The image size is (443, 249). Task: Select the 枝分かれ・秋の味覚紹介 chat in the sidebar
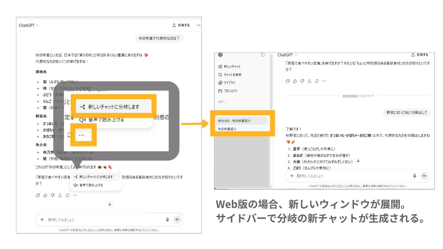242,121
